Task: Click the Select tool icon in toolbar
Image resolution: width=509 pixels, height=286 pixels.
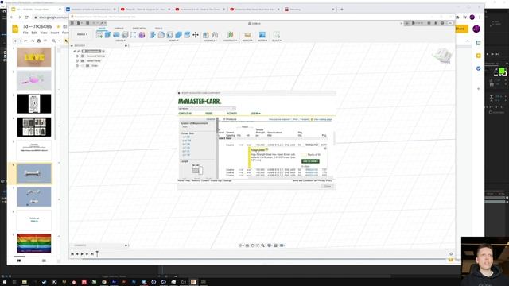Action: [x=276, y=35]
